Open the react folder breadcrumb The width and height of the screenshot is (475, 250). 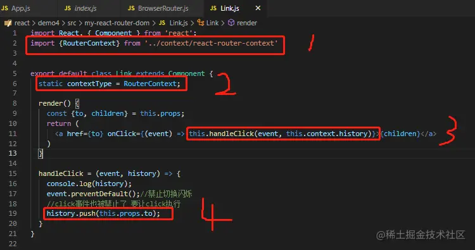pos(22,23)
